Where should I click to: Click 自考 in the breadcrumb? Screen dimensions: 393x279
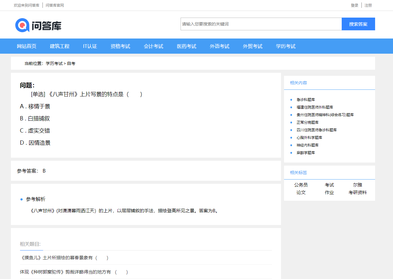(x=71, y=63)
